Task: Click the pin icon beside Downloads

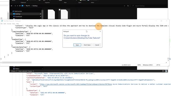Action: pos(40,17)
